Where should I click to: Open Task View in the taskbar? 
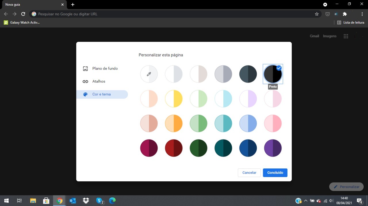coord(20,201)
